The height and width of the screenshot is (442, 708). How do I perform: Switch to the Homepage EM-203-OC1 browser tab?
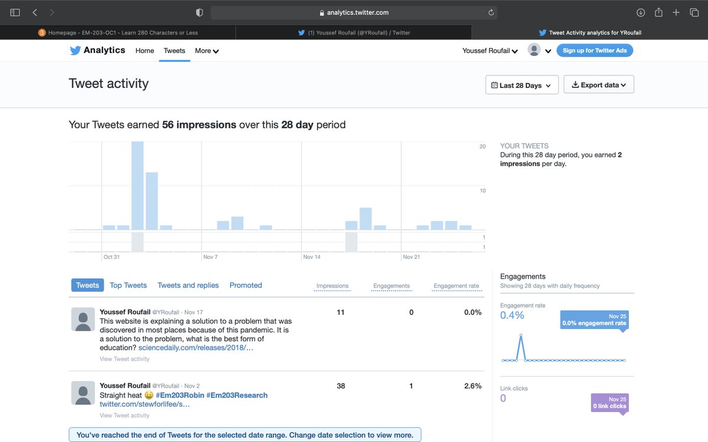click(118, 32)
